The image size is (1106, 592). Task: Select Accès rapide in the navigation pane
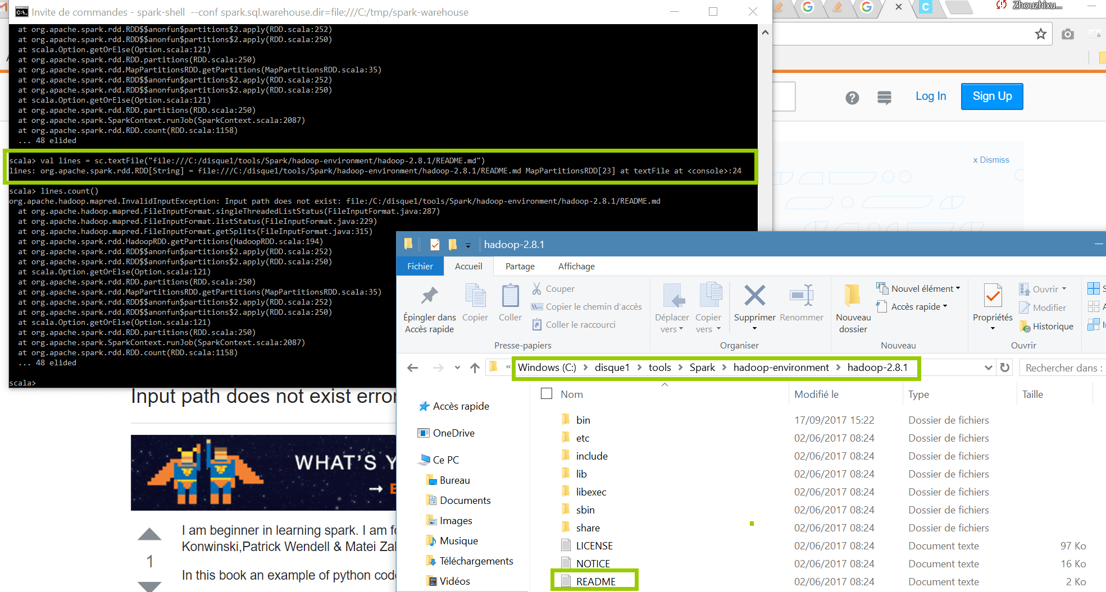[x=454, y=406]
